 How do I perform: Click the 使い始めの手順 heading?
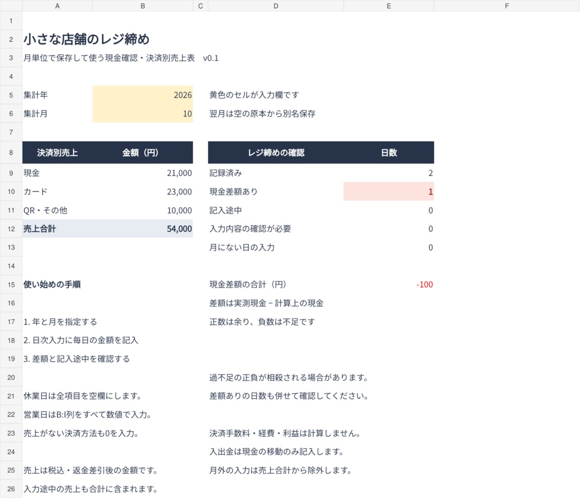coord(52,285)
